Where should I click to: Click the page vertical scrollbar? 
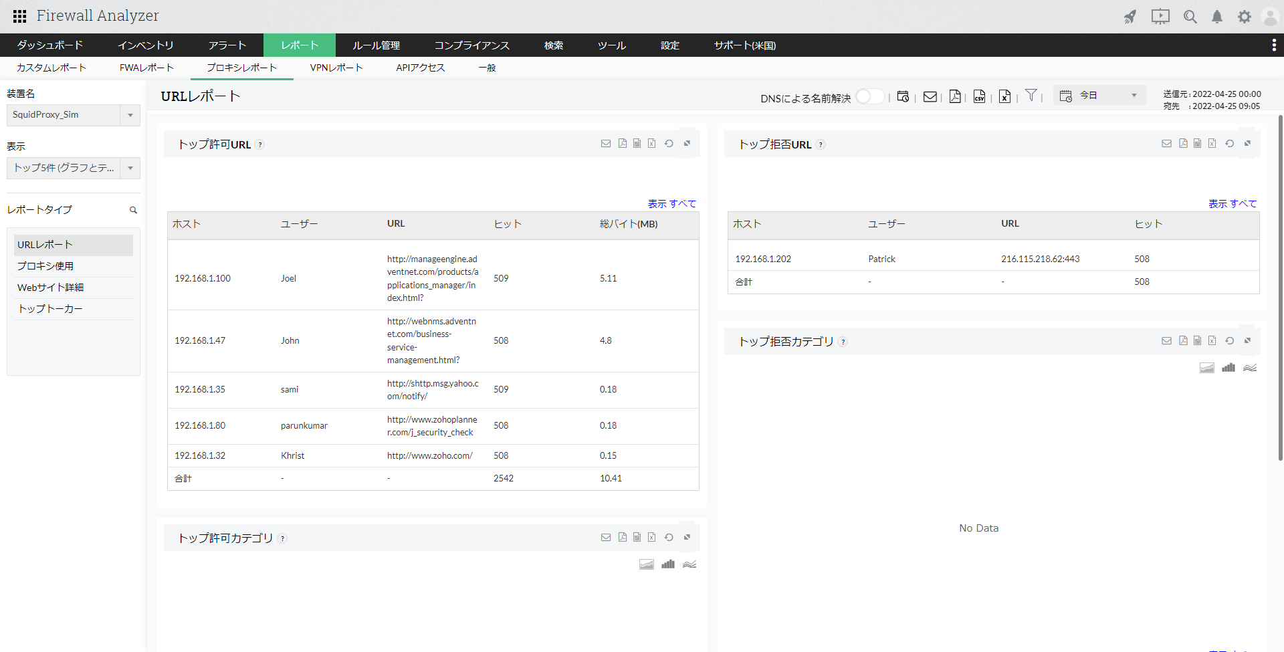1280,288
